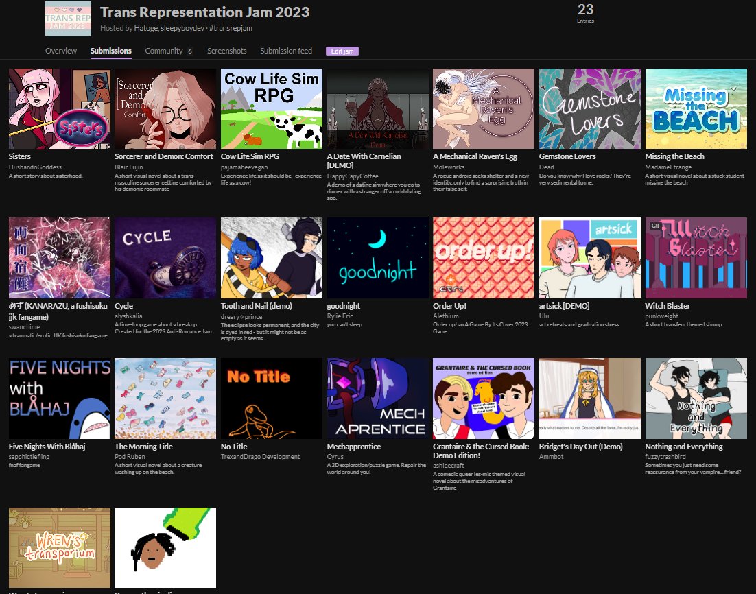
Task: Follow the #transrepjam hashtag link
Action: [231, 28]
